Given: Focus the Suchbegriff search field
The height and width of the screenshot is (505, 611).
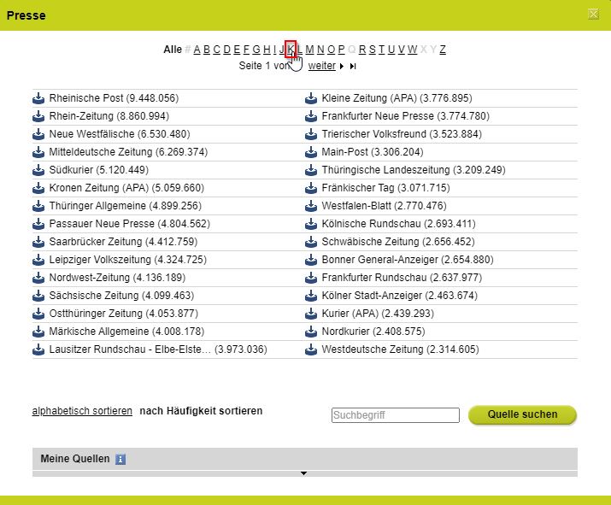Looking at the screenshot, I should 396,415.
